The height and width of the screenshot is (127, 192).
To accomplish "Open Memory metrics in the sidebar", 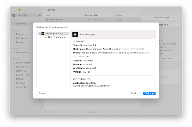I will coord(20,79).
